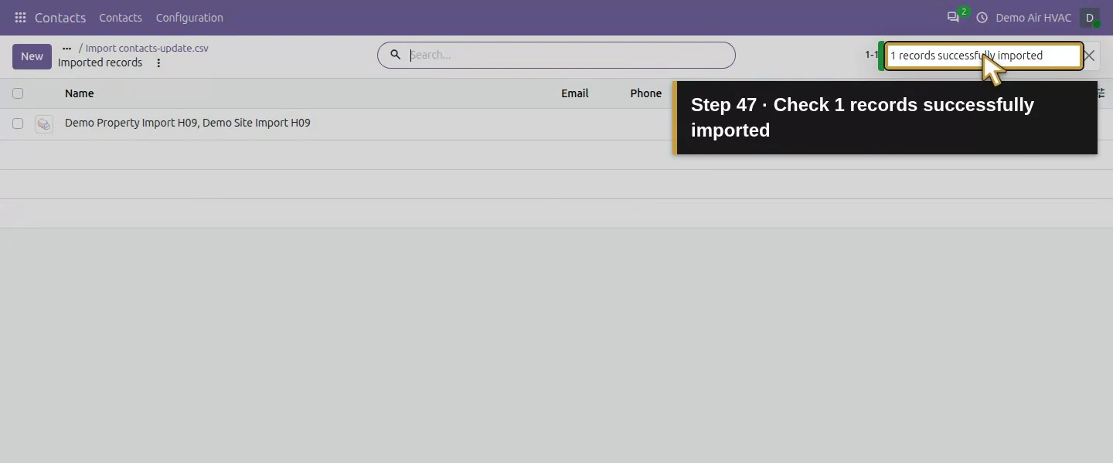Image resolution: width=1113 pixels, height=463 pixels.
Task: Click the avatar of Demo Property Import H09
Action: click(44, 123)
